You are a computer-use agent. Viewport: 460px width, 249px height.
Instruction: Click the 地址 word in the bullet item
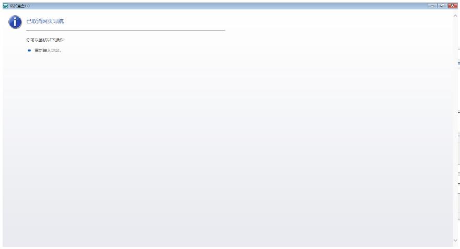click(55, 51)
